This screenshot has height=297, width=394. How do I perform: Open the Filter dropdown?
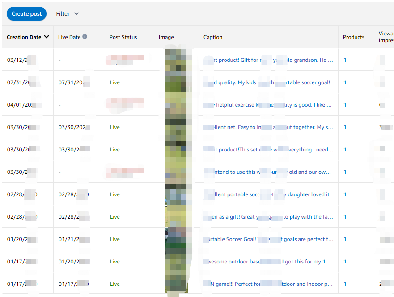67,14
